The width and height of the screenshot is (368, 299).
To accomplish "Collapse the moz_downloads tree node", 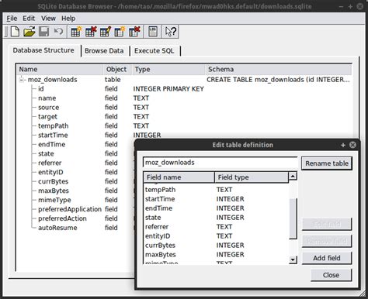I will pos(22,80).
